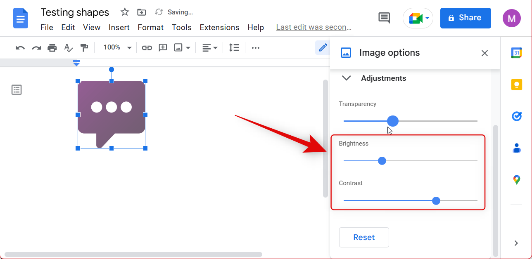
Task: Click the blue Share button
Action: coord(465,18)
